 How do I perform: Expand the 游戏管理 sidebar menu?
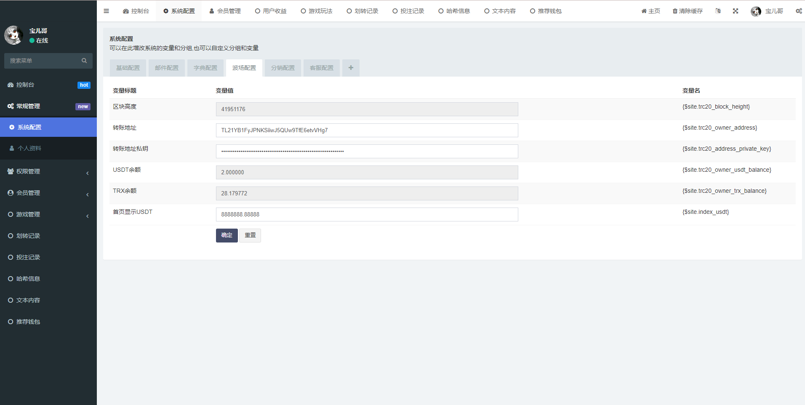[48, 214]
